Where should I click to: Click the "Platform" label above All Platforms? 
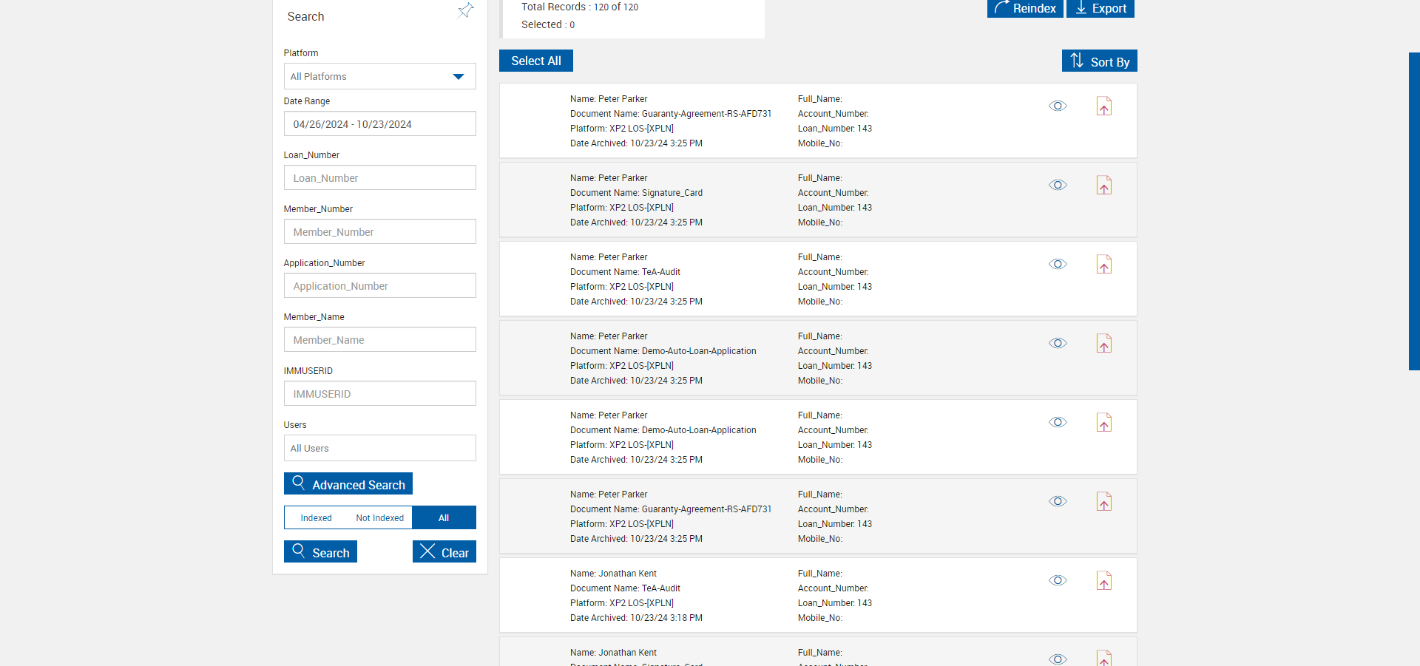click(301, 53)
